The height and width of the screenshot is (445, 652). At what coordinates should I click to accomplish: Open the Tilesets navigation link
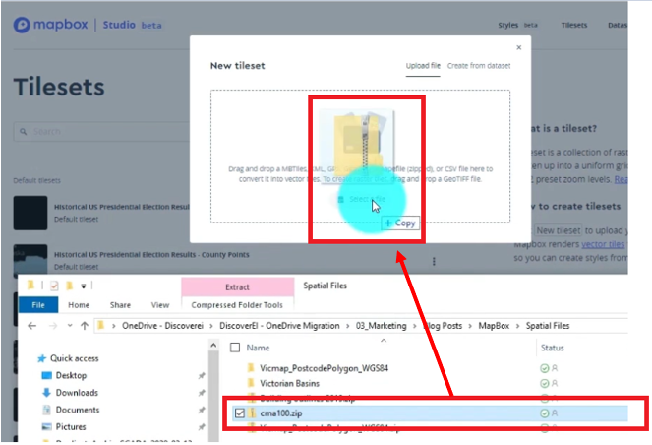pos(574,25)
